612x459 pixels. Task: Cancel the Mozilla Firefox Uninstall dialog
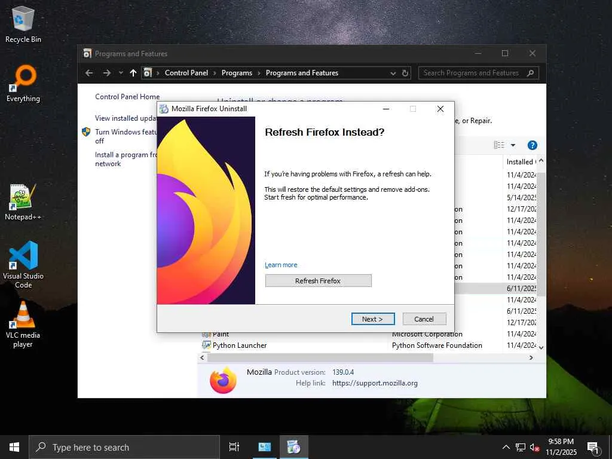(x=424, y=319)
